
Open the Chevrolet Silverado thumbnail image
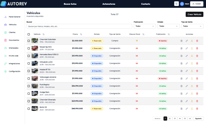point(35,101)
